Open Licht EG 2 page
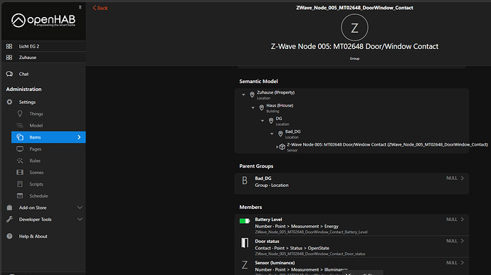Screen dimensions: 491x275 [43, 46]
